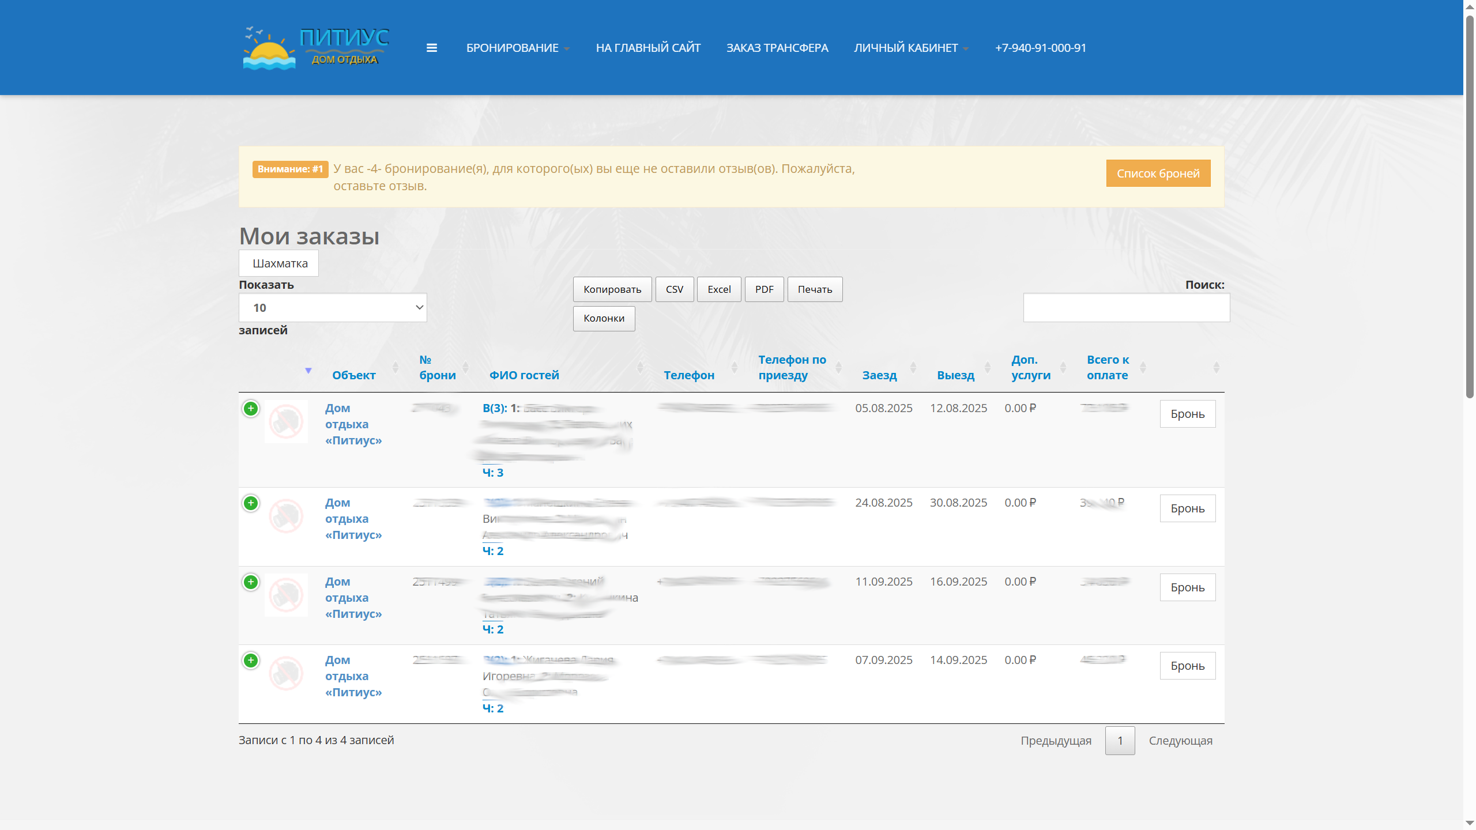
Task: Click Ч: 3 guest count in first row
Action: tap(493, 473)
